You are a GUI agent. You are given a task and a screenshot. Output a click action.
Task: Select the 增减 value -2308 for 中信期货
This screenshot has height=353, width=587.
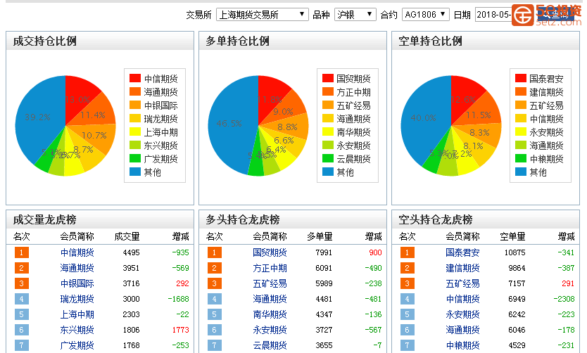point(564,299)
